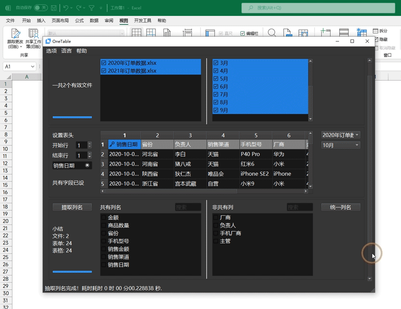Screen dimensions: 401x309
Task: Select Page Layout view icon in ribbon
Action: [x=167, y=33]
